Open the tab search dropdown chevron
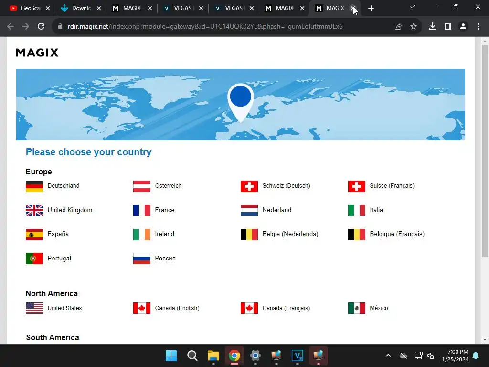Screen dimensions: 489x367 click(412, 7)
